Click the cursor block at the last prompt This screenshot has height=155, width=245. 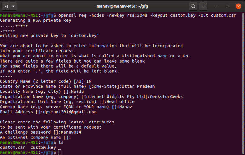click(x=60, y=152)
